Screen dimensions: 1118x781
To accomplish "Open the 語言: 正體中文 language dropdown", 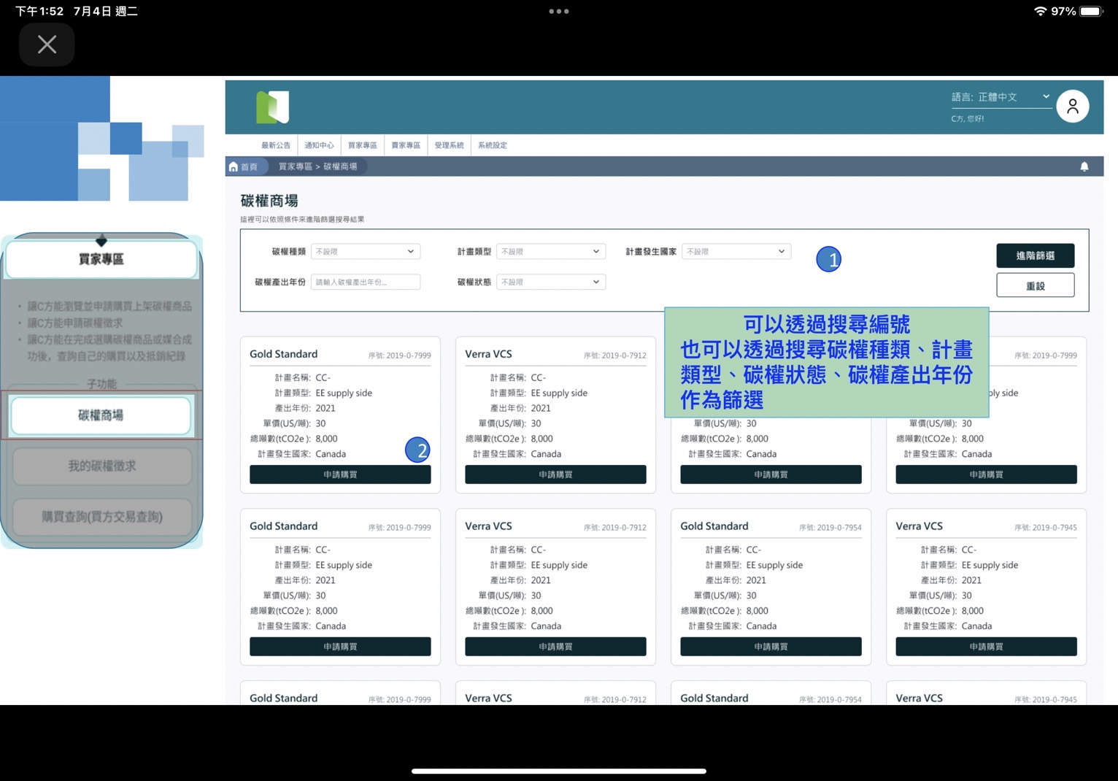I will (x=1001, y=97).
